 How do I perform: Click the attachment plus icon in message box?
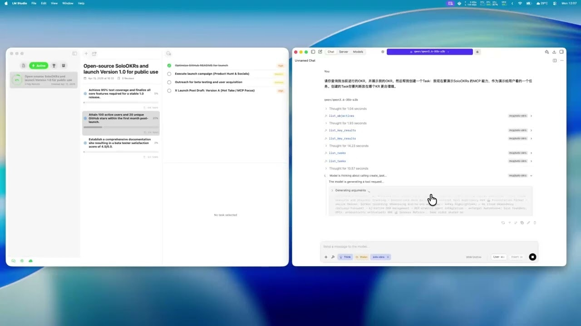point(326,257)
